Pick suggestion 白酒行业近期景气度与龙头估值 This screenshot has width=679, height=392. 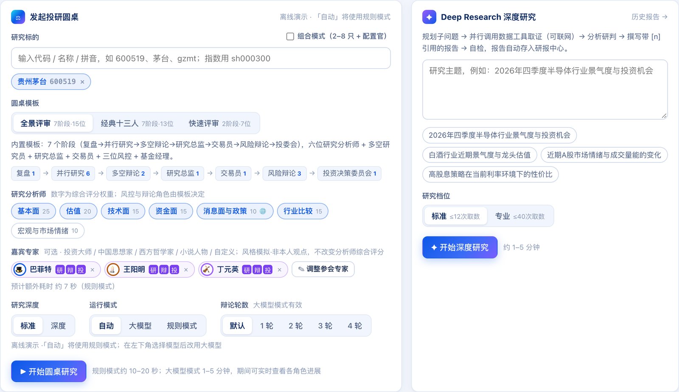(480, 155)
